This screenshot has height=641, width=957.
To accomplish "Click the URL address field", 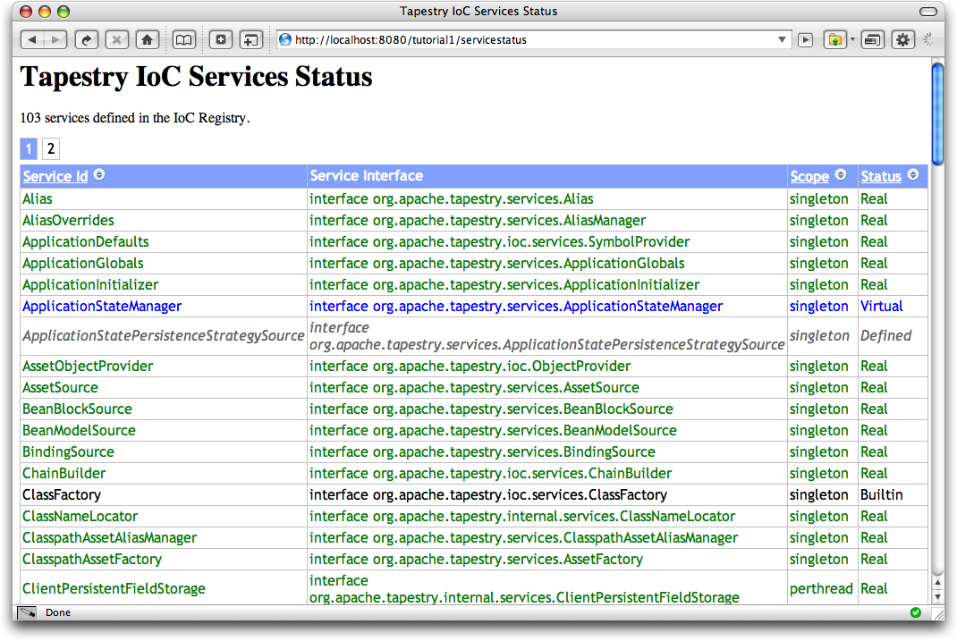I will [x=528, y=40].
